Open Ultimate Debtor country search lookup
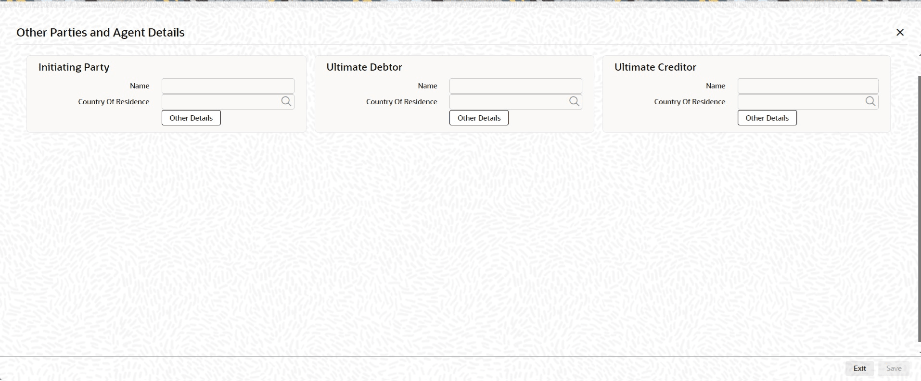Image resolution: width=921 pixels, height=381 pixels. [x=574, y=101]
